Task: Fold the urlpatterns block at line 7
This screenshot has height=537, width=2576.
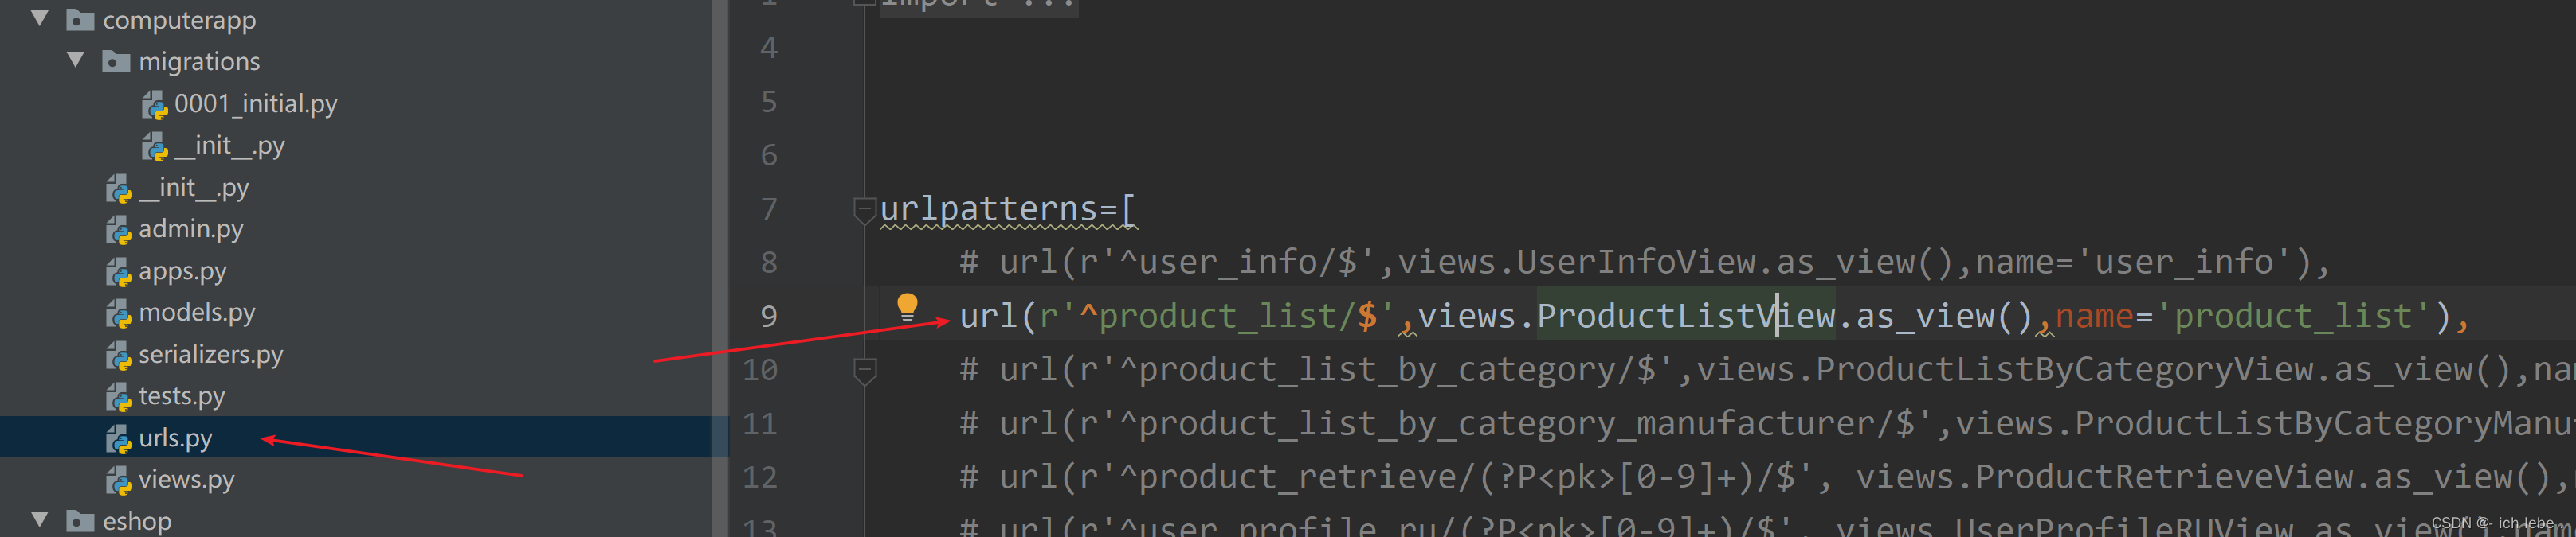Action: click(865, 208)
